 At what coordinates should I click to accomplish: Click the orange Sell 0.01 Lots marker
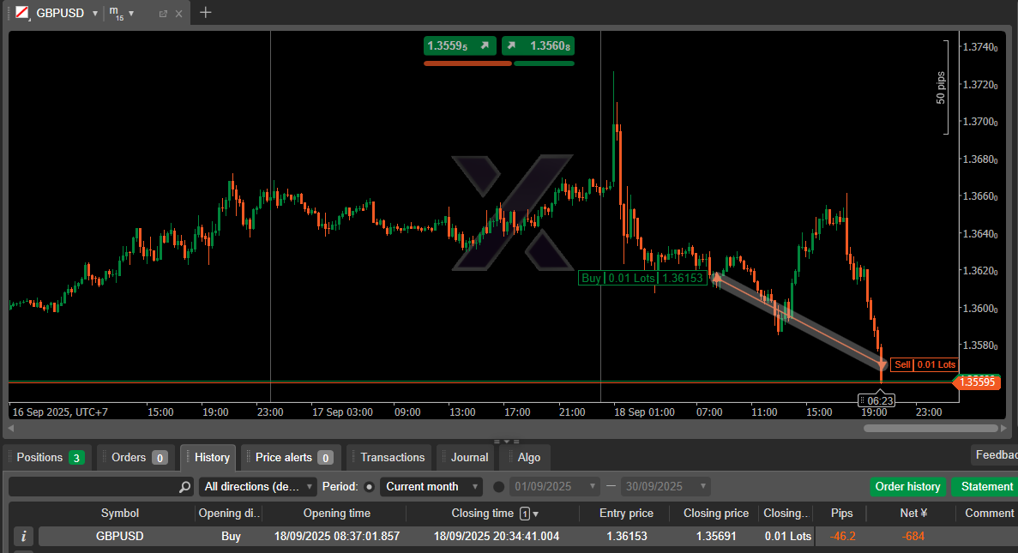[x=925, y=364]
